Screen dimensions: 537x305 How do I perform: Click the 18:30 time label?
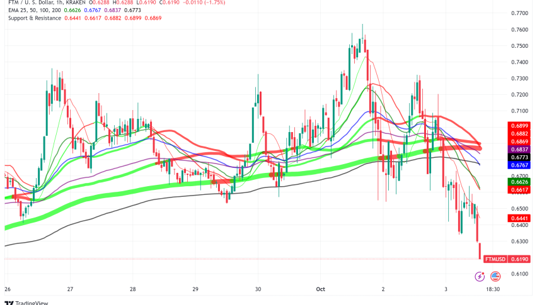(493, 289)
